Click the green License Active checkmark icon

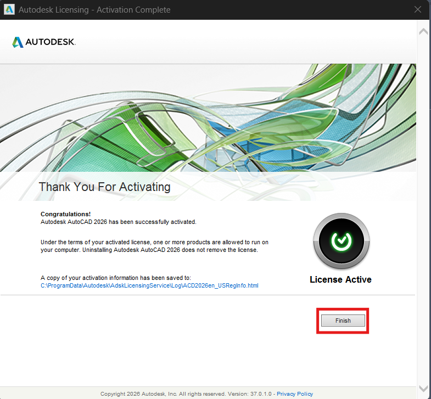(342, 241)
